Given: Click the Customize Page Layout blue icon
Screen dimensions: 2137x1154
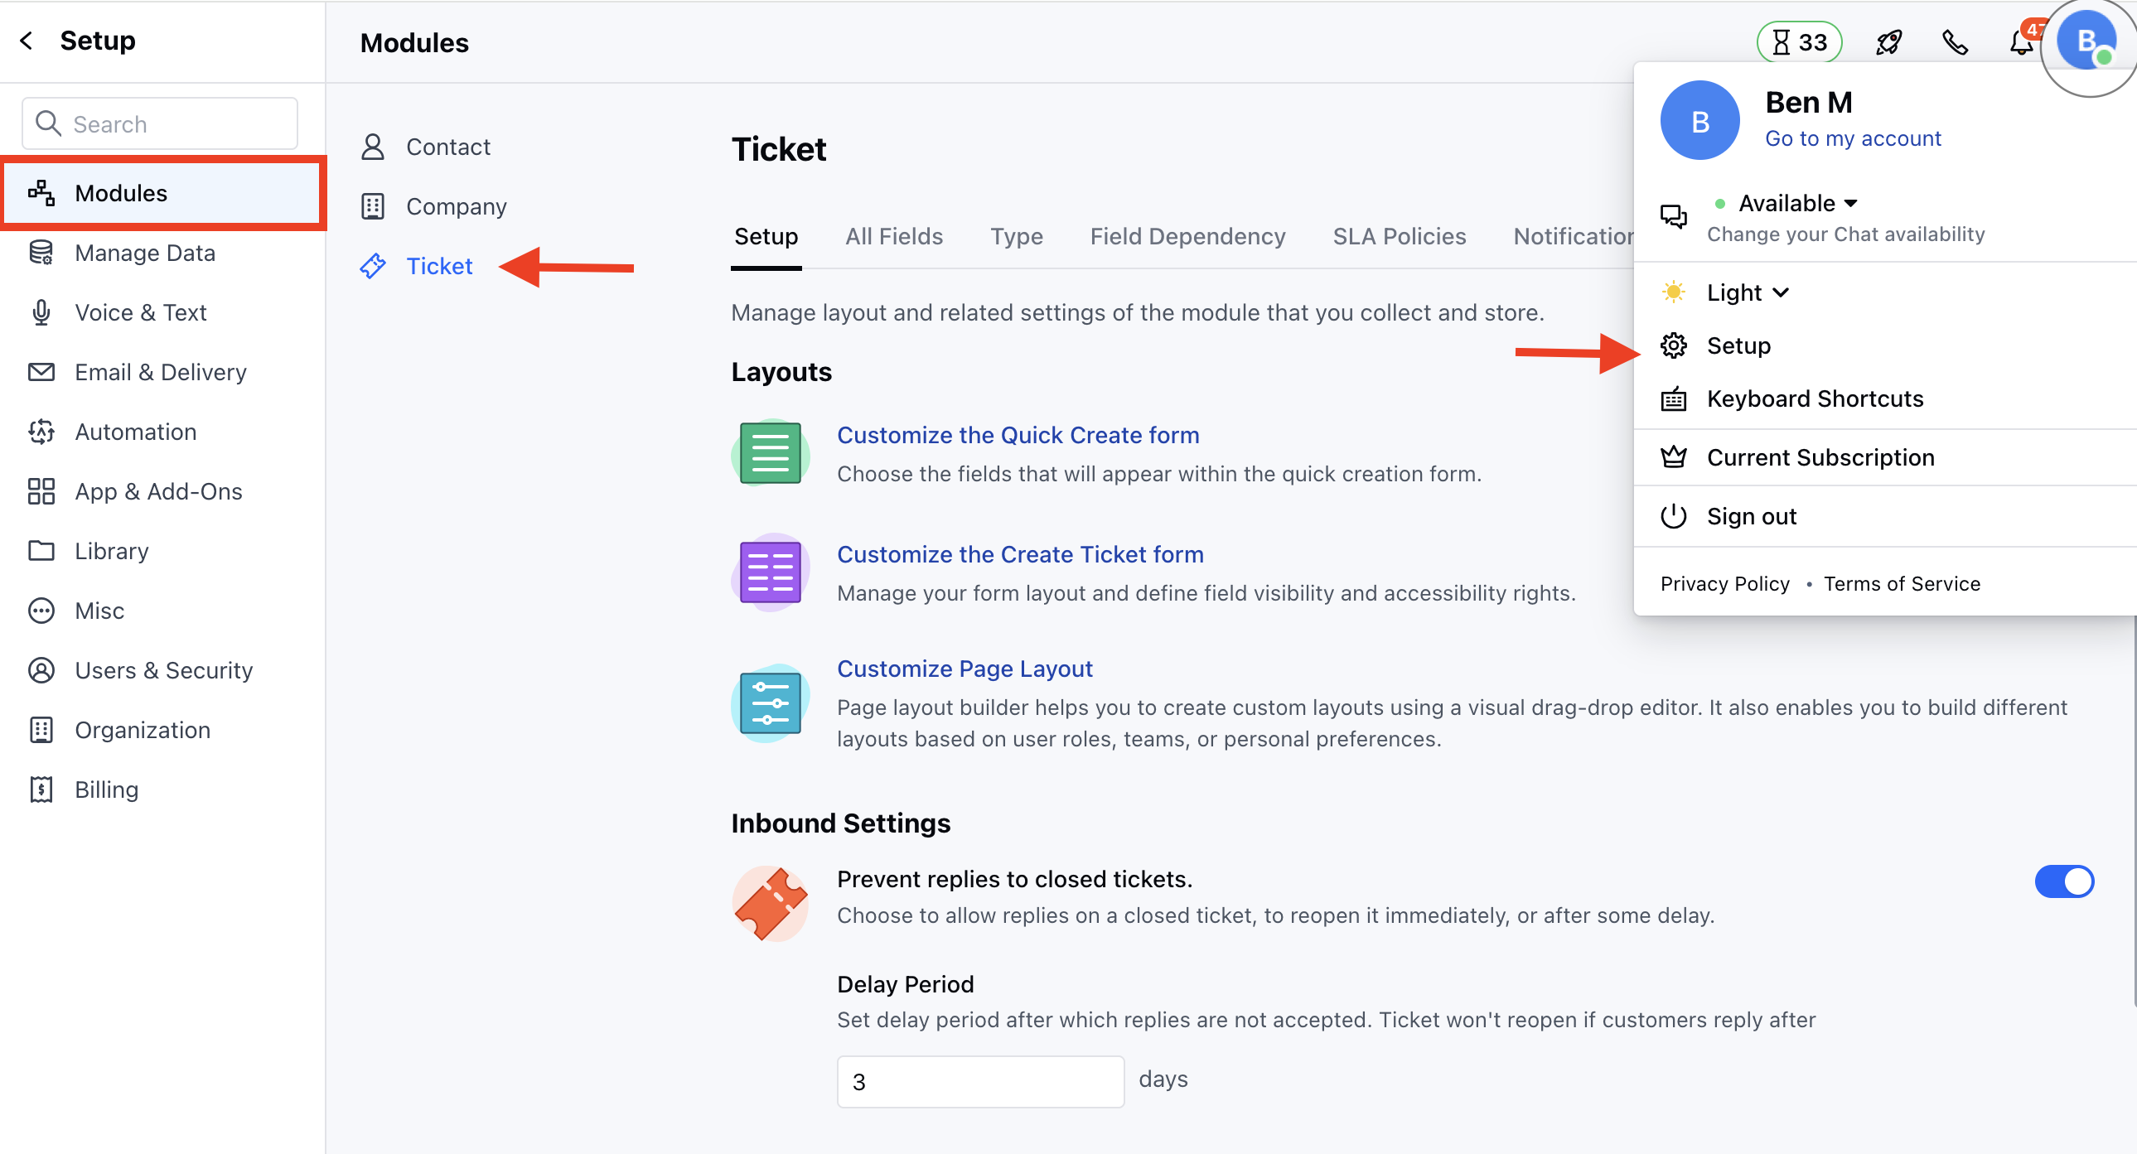Looking at the screenshot, I should click(x=769, y=703).
